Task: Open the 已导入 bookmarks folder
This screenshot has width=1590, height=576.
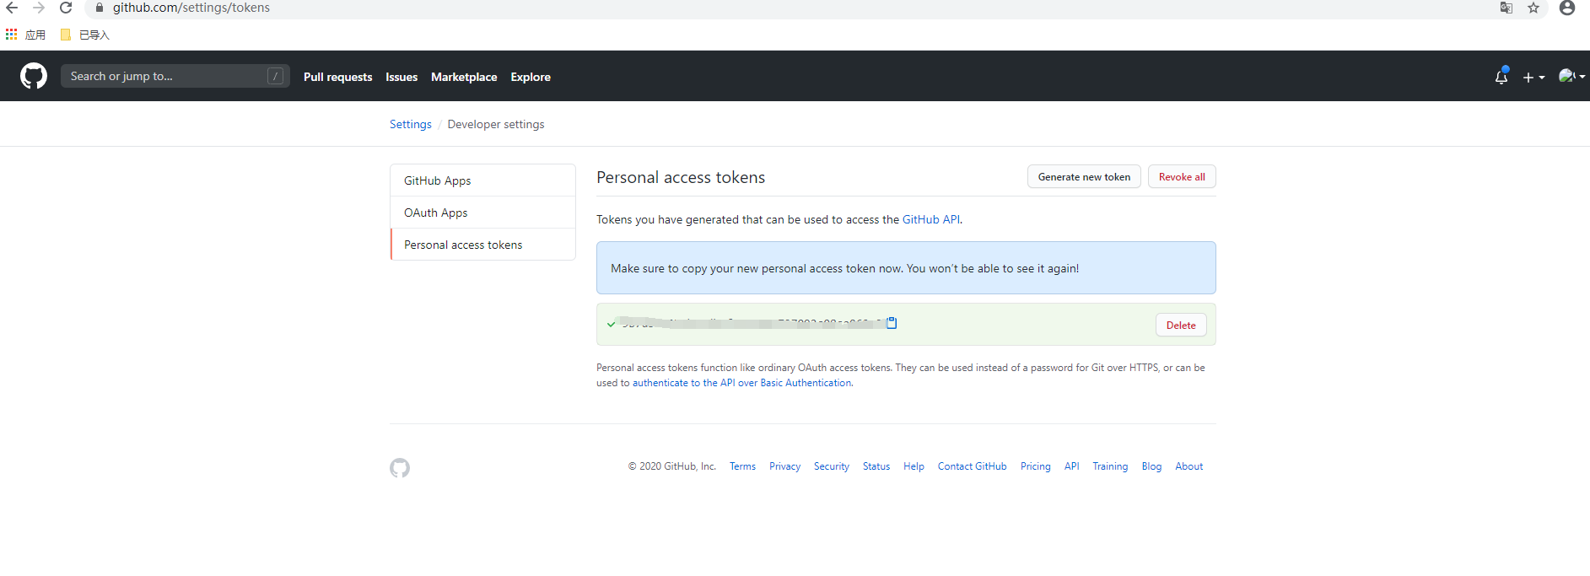Action: 85,35
